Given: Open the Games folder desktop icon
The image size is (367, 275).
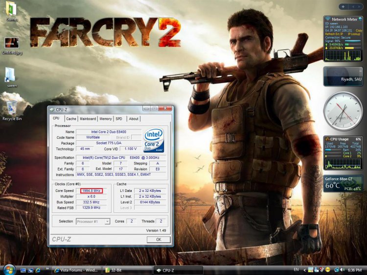Looking at the screenshot, I should (x=11, y=11).
